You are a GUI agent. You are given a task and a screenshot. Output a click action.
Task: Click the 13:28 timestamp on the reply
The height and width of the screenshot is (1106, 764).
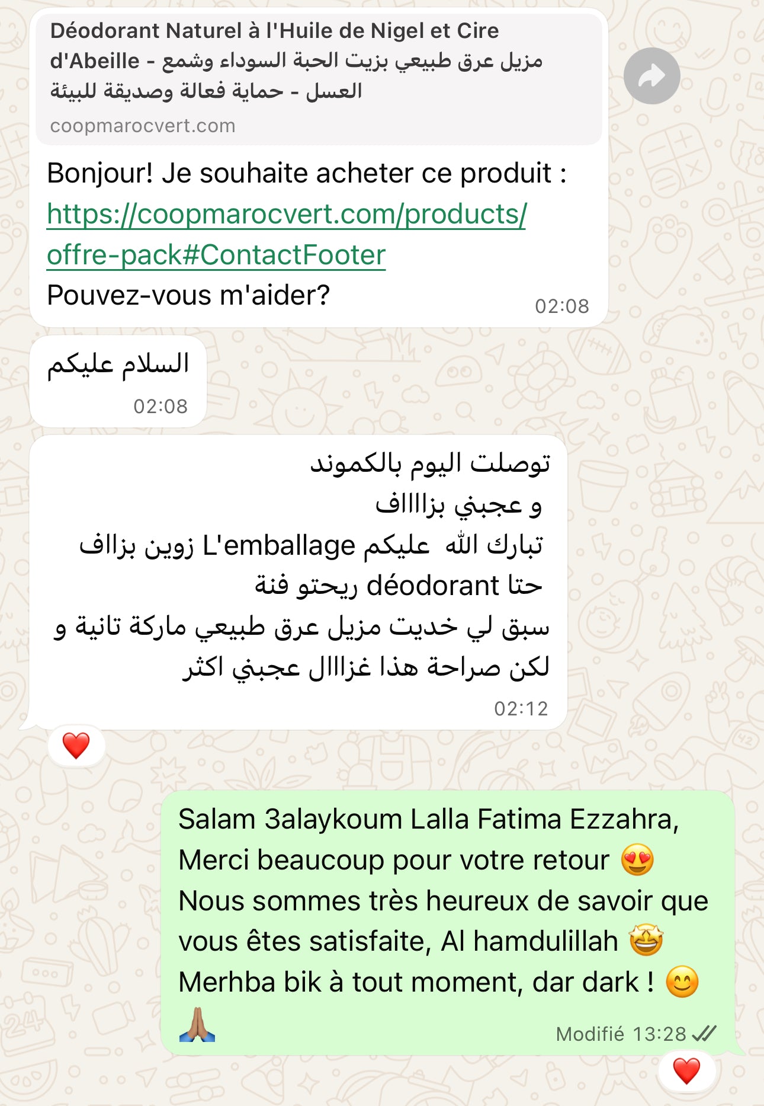pyautogui.click(x=659, y=1034)
